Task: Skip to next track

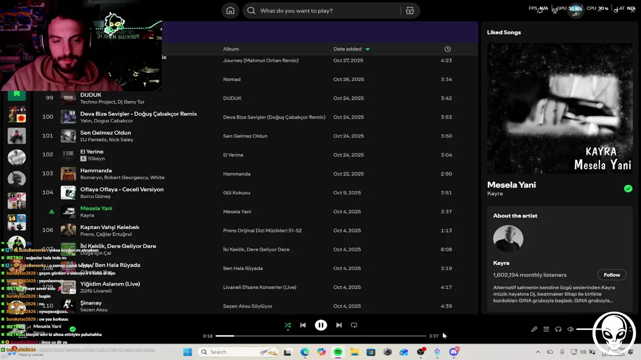Action: (339, 325)
